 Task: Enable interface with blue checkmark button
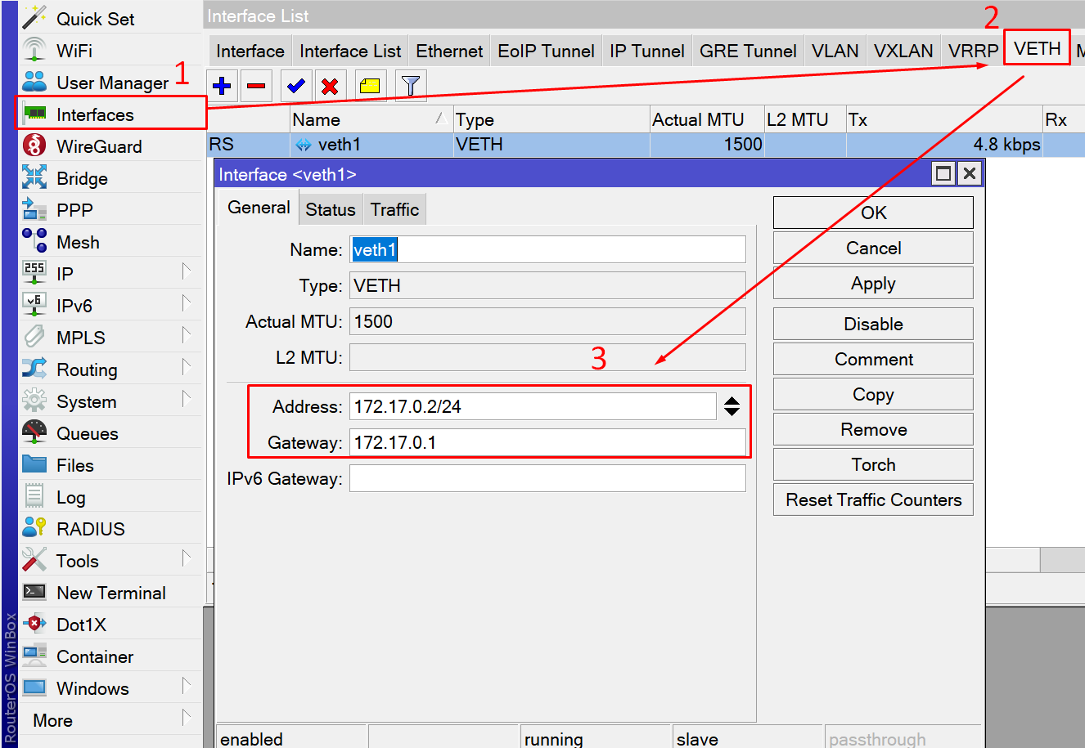[x=296, y=85]
